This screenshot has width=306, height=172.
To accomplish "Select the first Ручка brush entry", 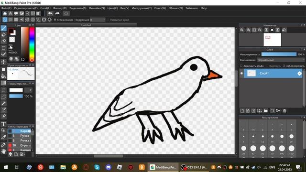I will coord(19,136).
